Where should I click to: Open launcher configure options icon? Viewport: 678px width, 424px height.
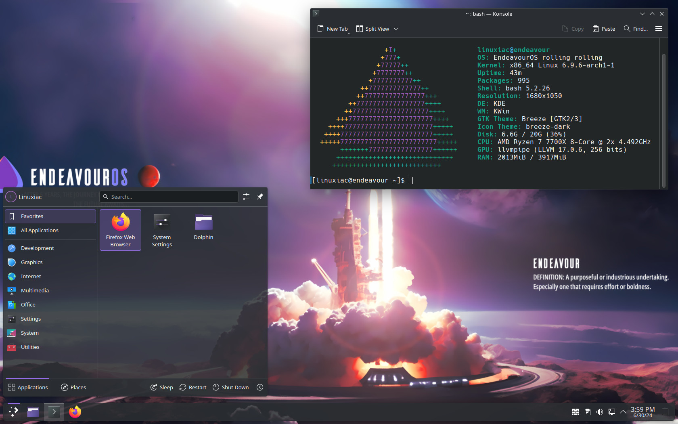246,197
